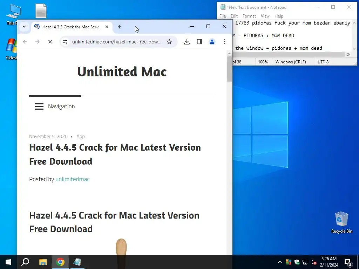Maximize the Chrome window
The image size is (359, 269).
208,26
